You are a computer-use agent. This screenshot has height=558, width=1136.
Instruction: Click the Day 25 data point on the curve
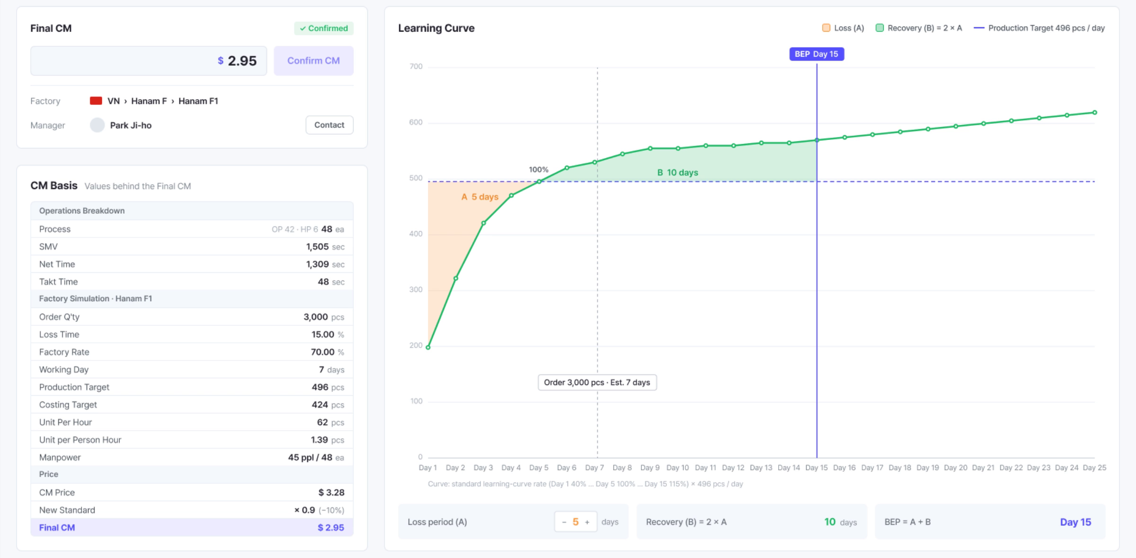1095,113
